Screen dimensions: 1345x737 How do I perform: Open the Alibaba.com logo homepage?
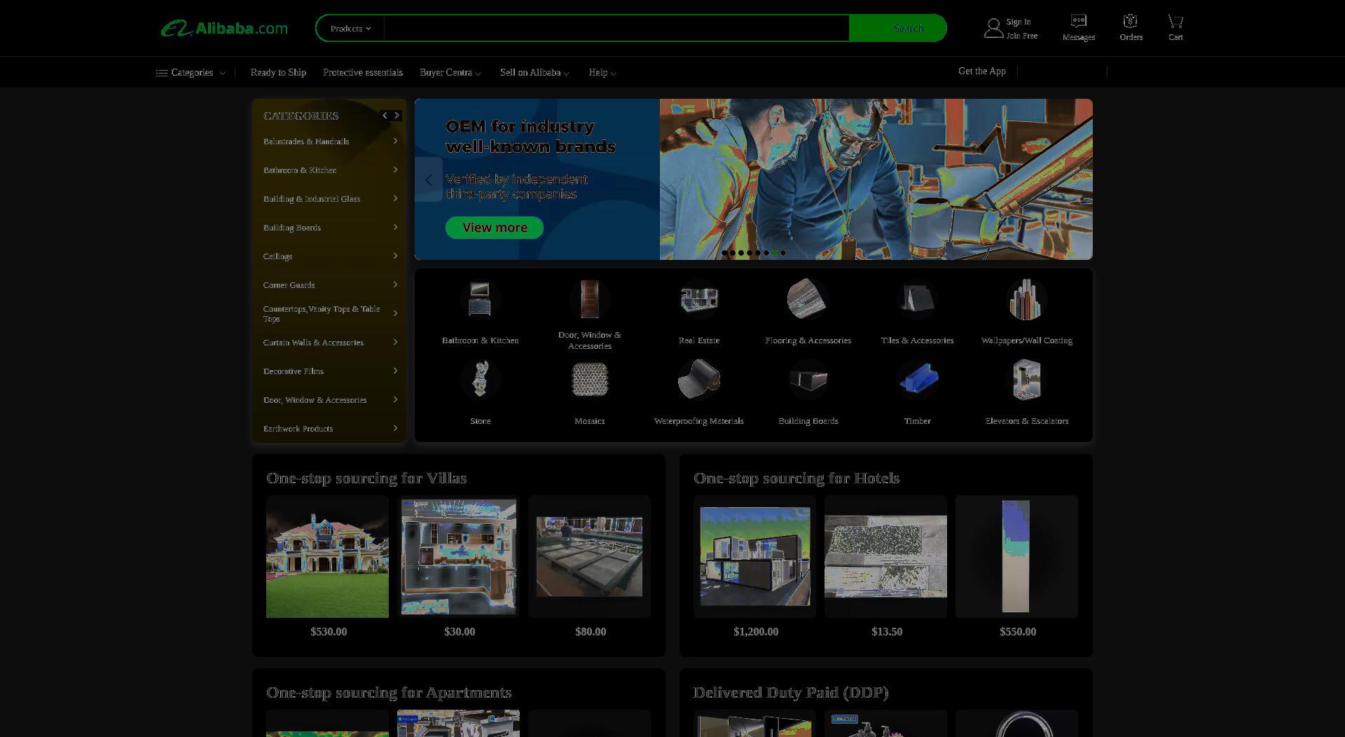pos(224,29)
